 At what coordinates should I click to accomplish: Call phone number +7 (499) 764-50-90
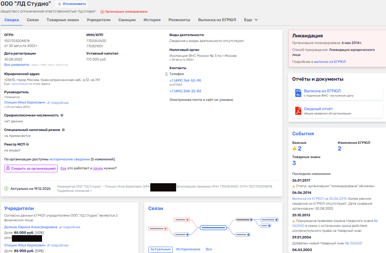point(185,81)
